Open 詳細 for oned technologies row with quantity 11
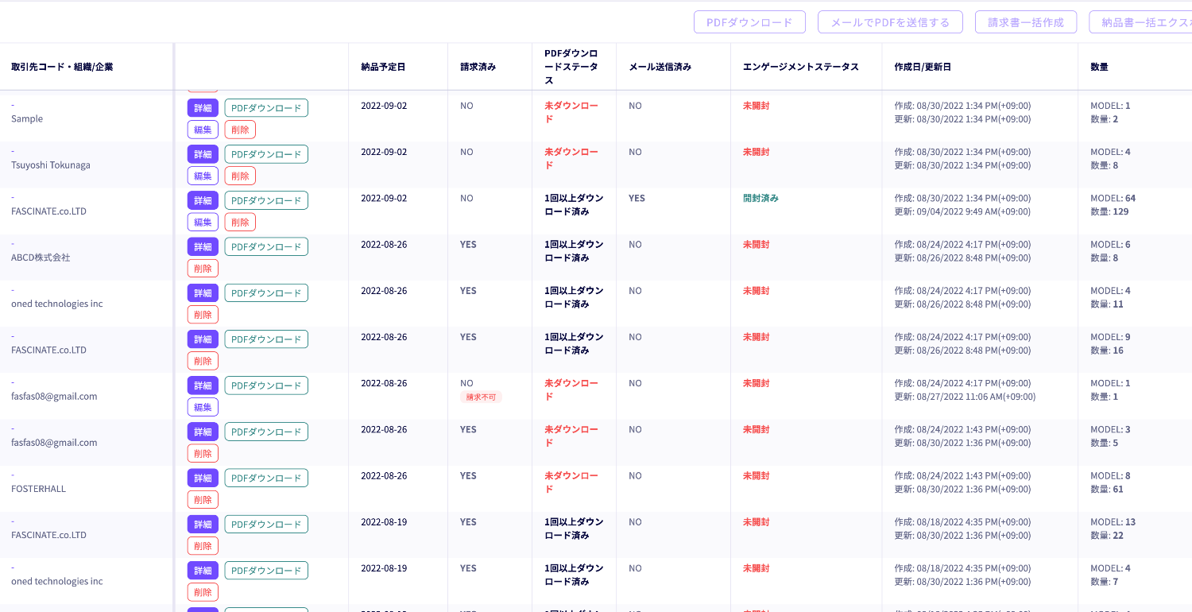 (x=203, y=292)
